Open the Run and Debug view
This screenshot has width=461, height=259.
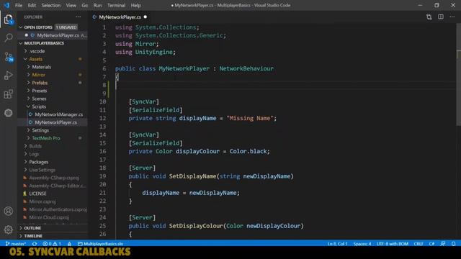click(8, 76)
